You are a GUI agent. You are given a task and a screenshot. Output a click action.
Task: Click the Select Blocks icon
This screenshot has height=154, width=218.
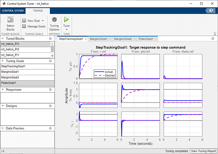tap(11, 20)
